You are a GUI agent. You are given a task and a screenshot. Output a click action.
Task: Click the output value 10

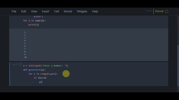pyautogui.click(x=25, y=57)
